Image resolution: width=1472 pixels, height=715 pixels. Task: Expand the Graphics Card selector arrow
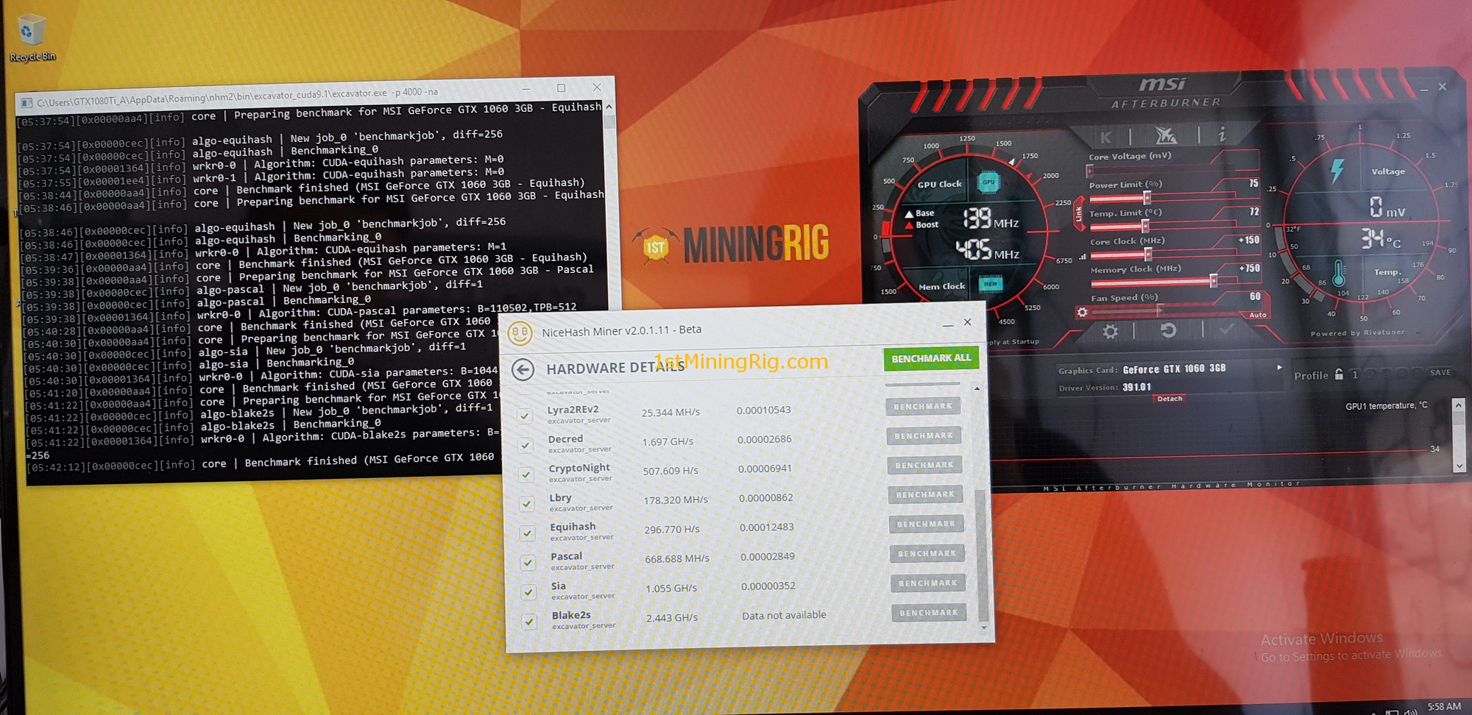(1279, 367)
